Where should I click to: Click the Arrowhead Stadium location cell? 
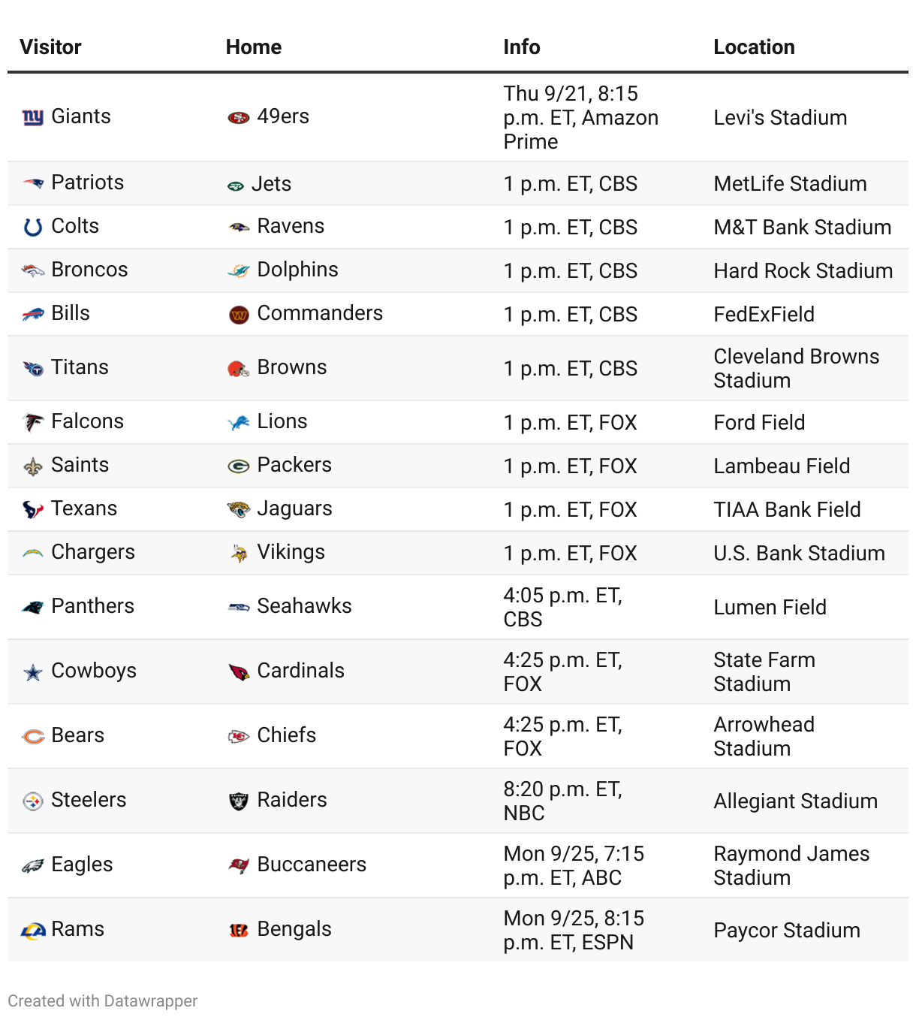(764, 736)
